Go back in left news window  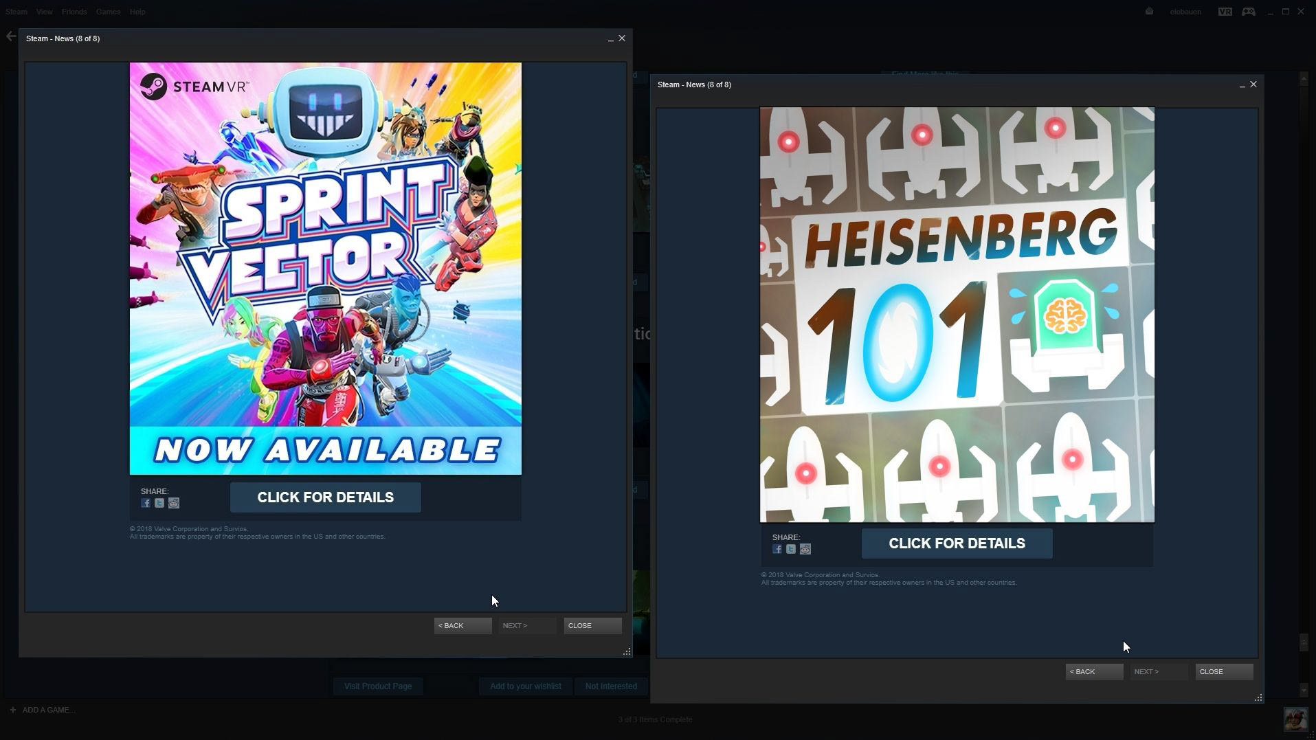coord(463,626)
